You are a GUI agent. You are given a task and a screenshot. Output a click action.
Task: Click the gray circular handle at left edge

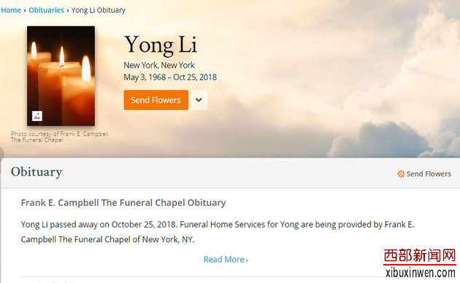(1, 153)
